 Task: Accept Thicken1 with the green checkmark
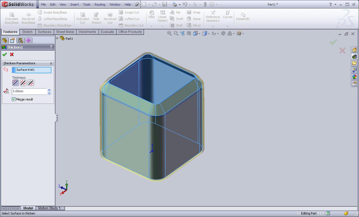(x=5, y=54)
